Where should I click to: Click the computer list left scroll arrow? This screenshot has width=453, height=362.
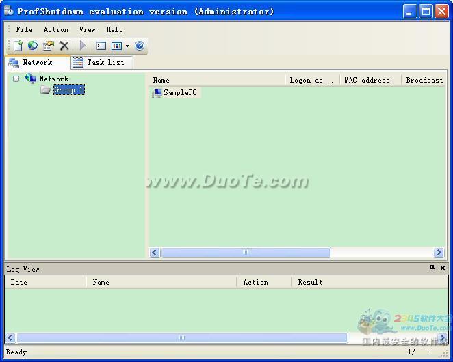point(155,253)
